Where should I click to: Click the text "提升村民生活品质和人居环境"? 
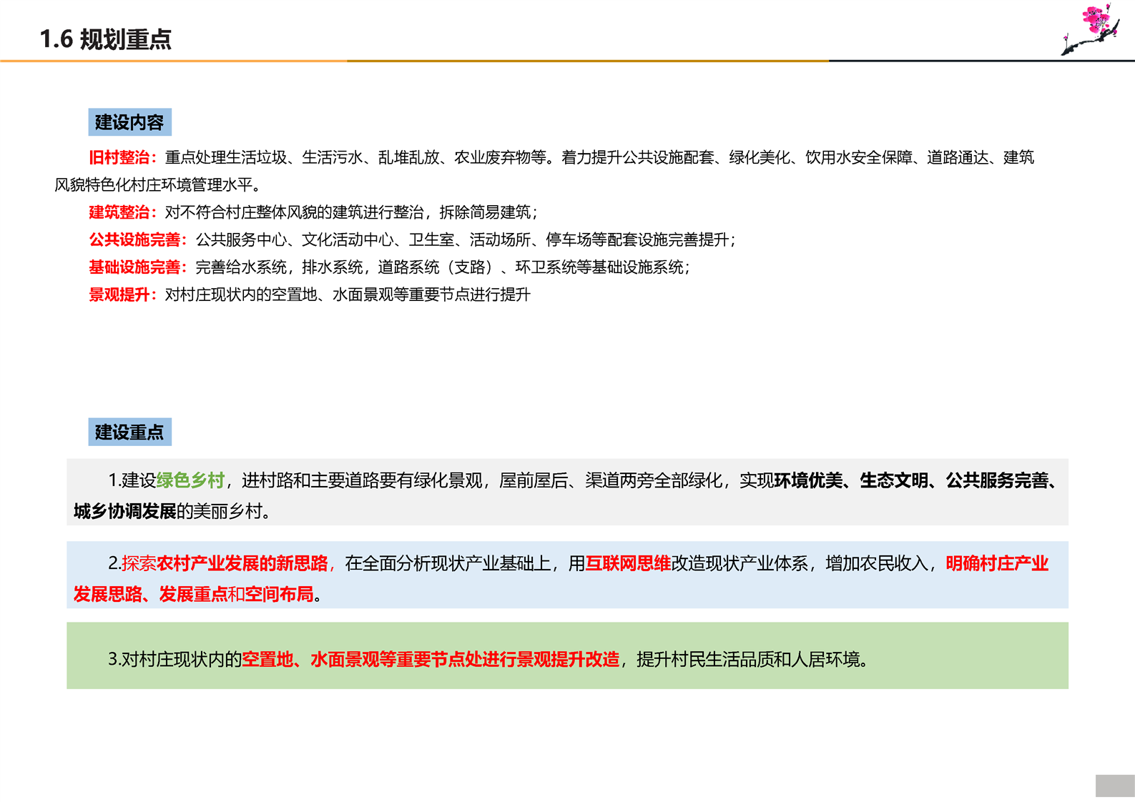coord(748,659)
